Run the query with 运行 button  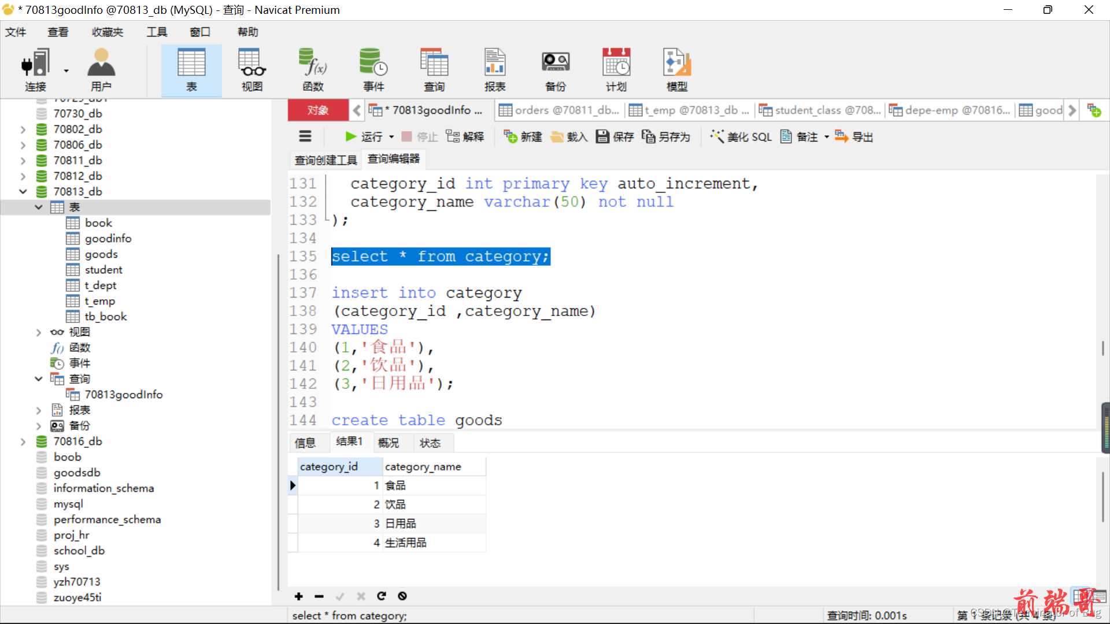[364, 136]
